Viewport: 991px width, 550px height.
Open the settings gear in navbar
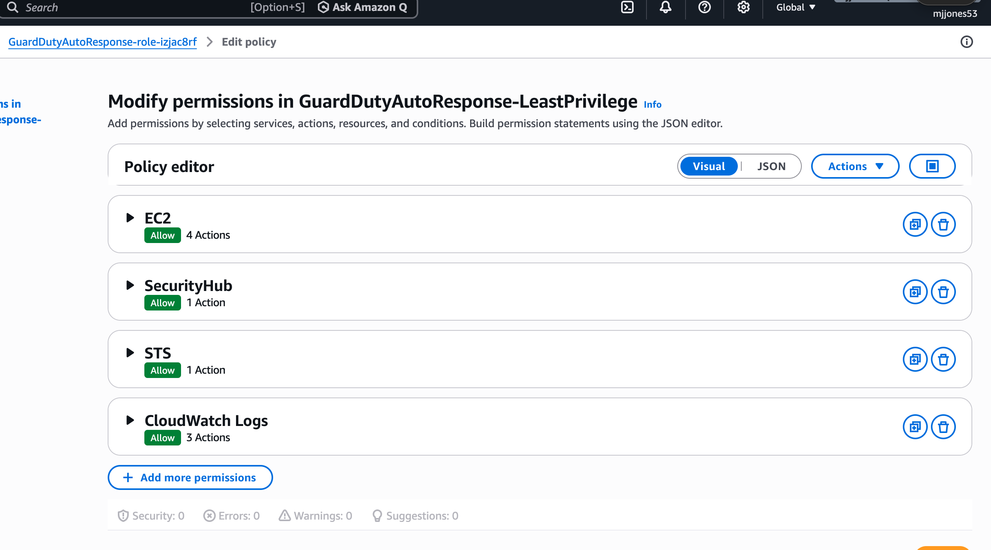coord(743,7)
